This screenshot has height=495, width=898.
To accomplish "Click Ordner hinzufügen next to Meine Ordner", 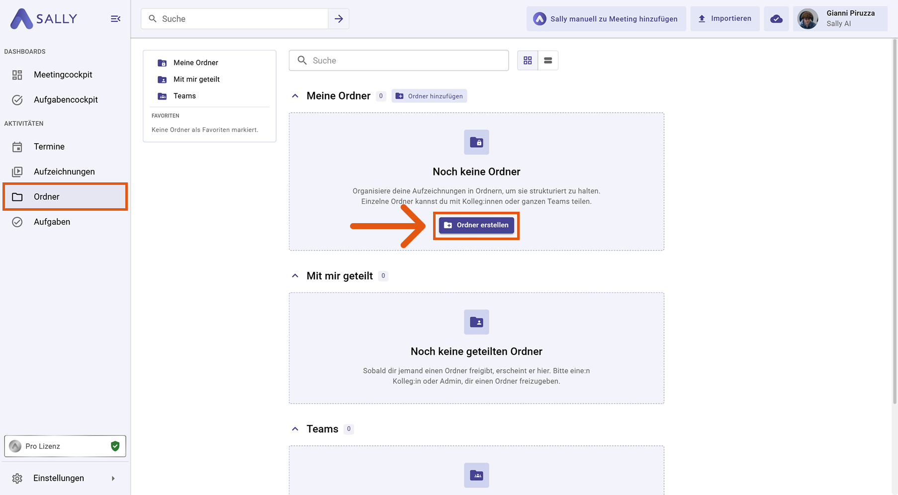I will 430,96.
